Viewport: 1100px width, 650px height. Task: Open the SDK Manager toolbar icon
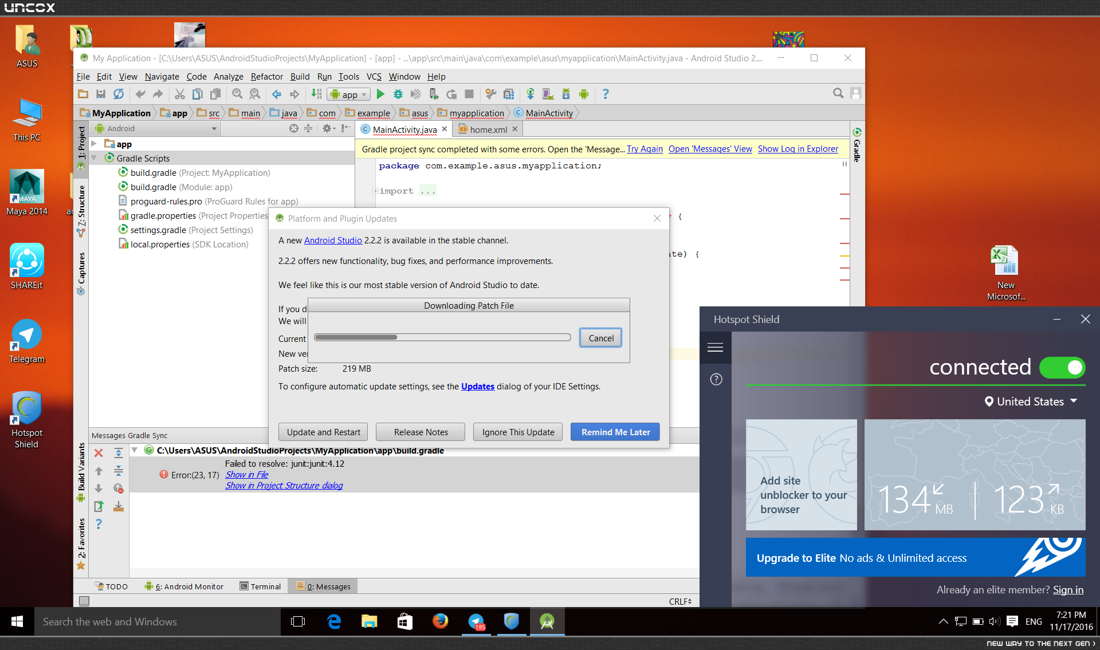pos(566,94)
